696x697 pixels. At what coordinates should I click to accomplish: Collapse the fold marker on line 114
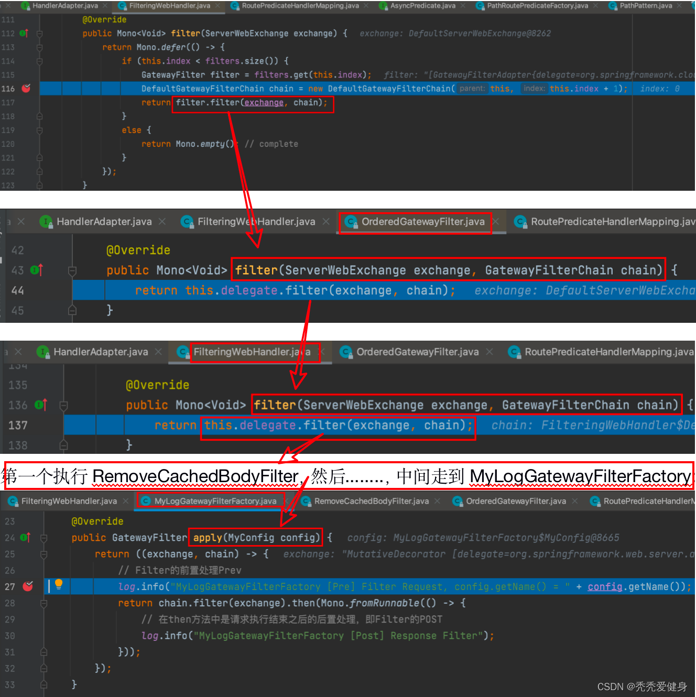pos(39,61)
